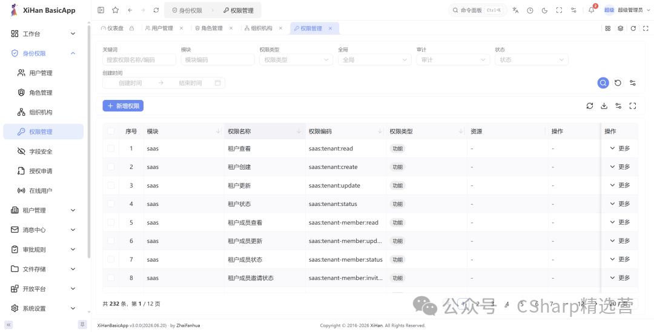Click the blue search query button
654x332 pixels.
click(603, 83)
